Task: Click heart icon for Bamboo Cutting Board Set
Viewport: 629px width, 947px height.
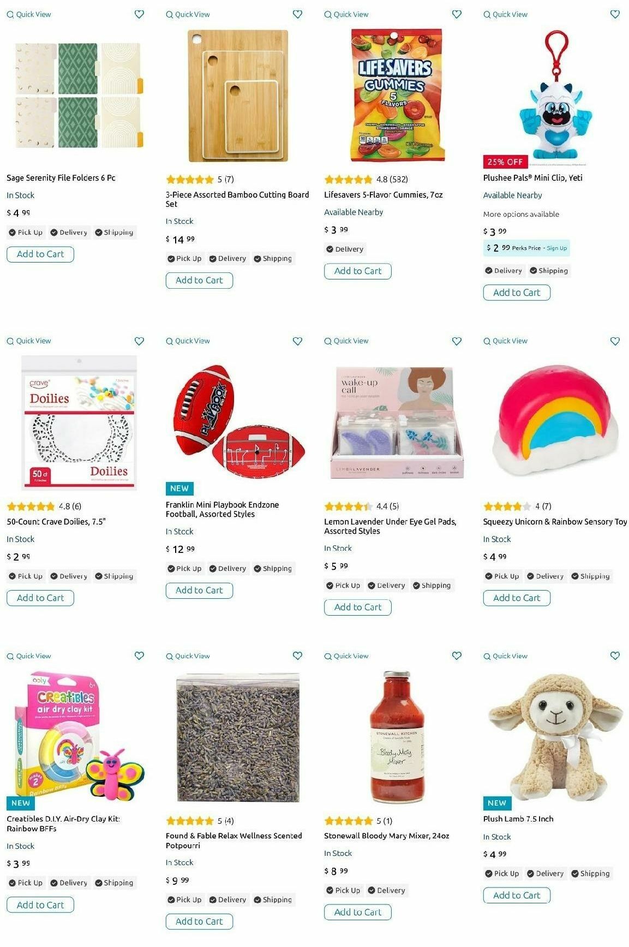Action: 297,14
